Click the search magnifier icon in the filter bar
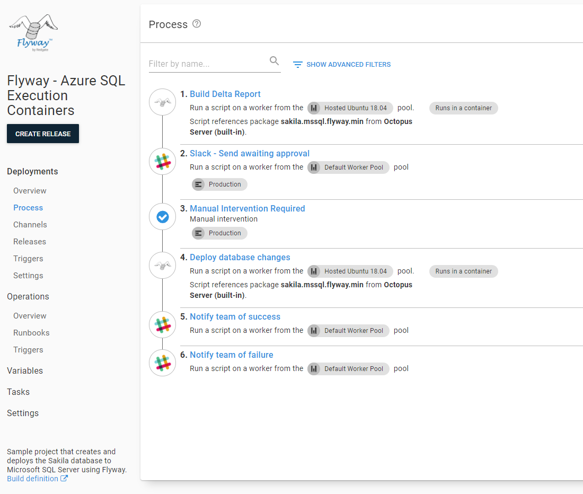583x494 pixels. (274, 60)
